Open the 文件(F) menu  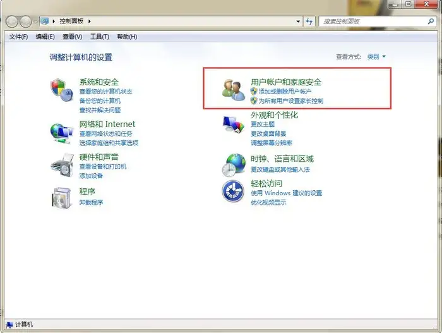pyautogui.click(x=18, y=37)
